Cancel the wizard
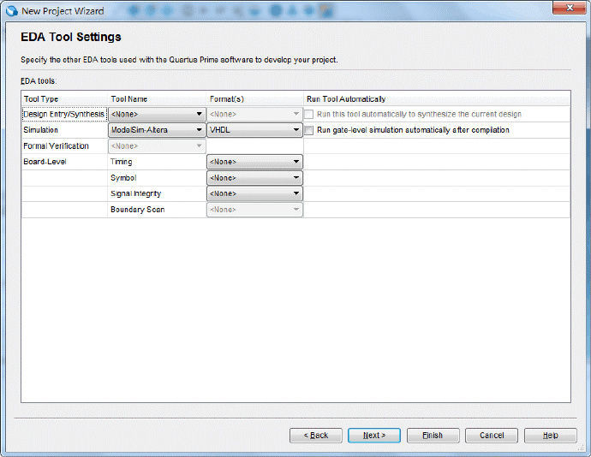Image resolution: width=591 pixels, height=457 pixels. click(492, 436)
